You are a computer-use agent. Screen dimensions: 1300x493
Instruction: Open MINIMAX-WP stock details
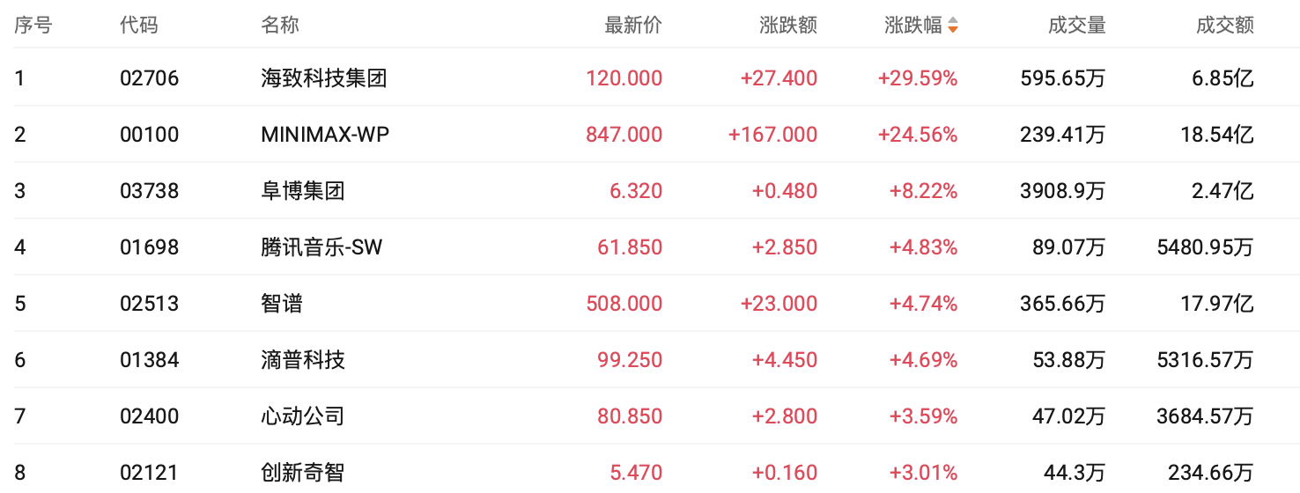[325, 135]
